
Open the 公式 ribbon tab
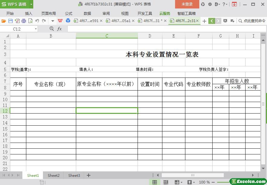[69, 13]
